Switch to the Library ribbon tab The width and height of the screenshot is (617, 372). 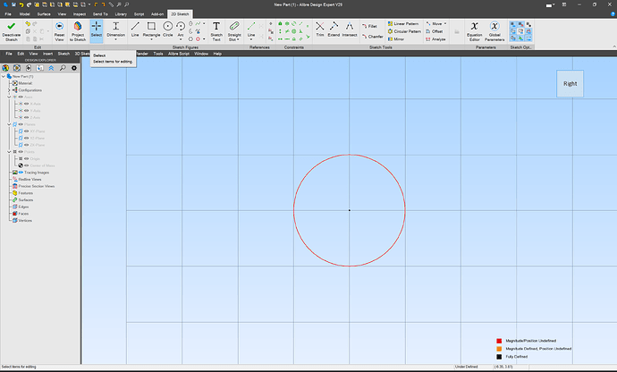pyautogui.click(x=121, y=14)
